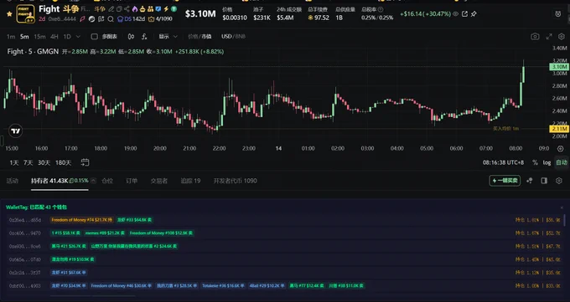Expand the timeframe dropdown arrow
The width and height of the screenshot is (570, 302).
click(x=78, y=37)
